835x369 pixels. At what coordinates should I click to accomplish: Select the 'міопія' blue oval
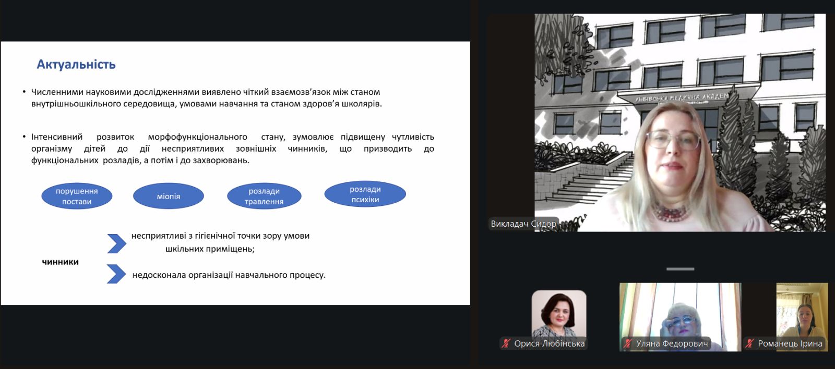[x=168, y=196]
